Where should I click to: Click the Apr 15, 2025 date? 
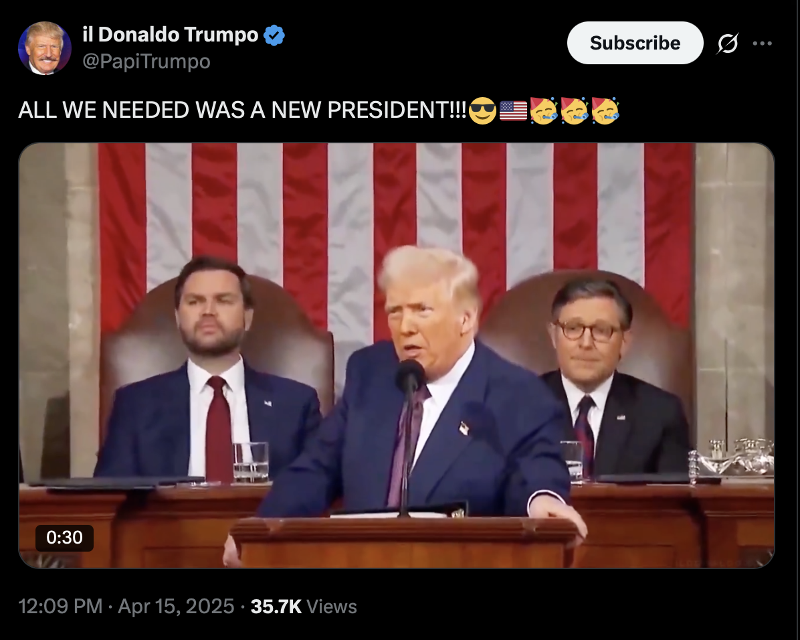176,607
